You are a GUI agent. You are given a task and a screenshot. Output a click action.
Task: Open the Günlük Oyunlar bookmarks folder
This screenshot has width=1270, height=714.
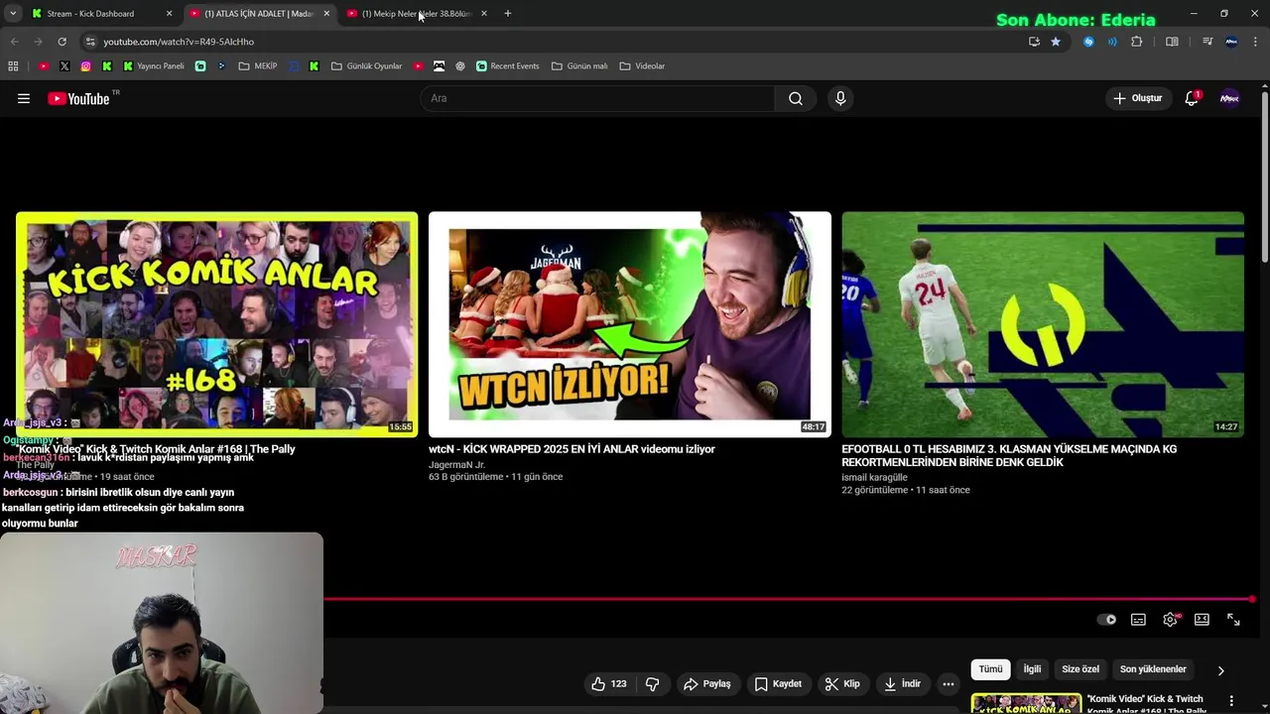click(x=366, y=66)
